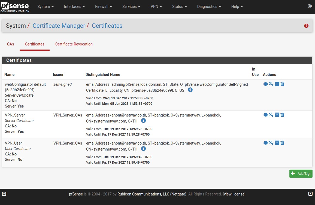This screenshot has width=315, height=205.
Task: Open the VPN dropdown menu
Action: (x=156, y=7)
